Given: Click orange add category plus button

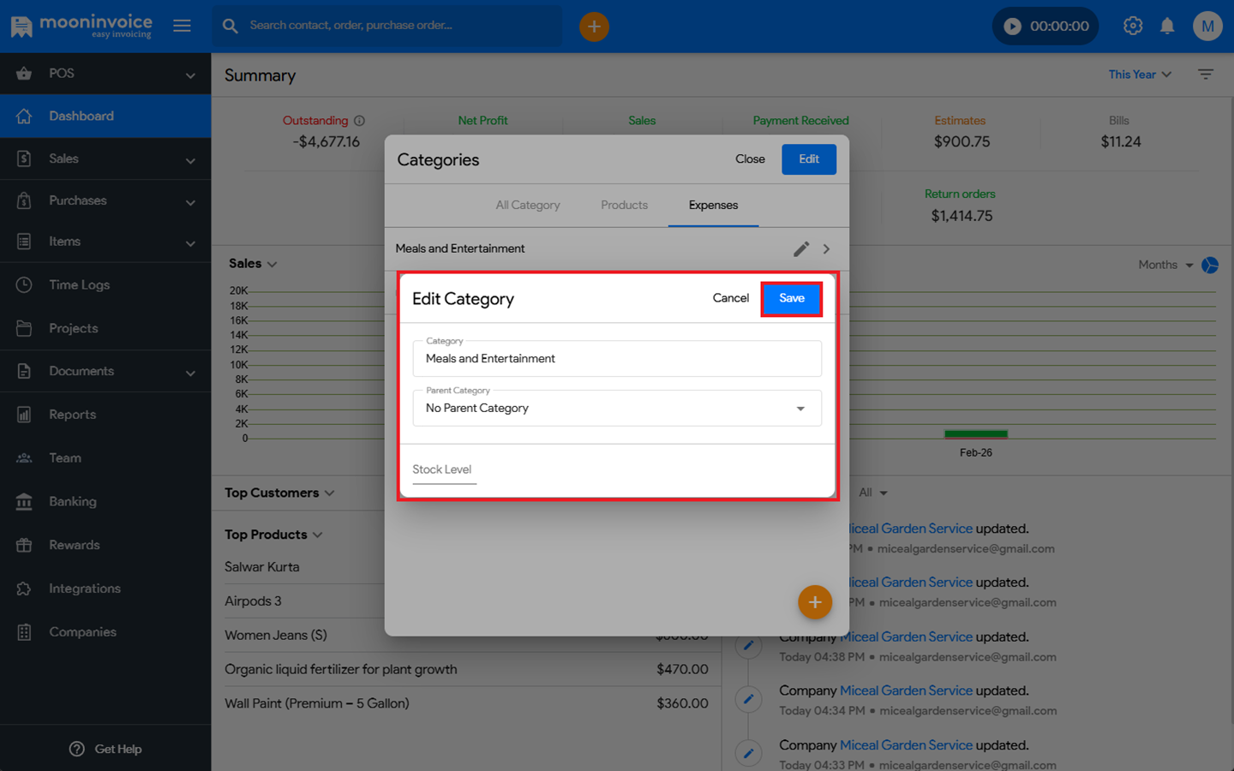Looking at the screenshot, I should (x=814, y=602).
